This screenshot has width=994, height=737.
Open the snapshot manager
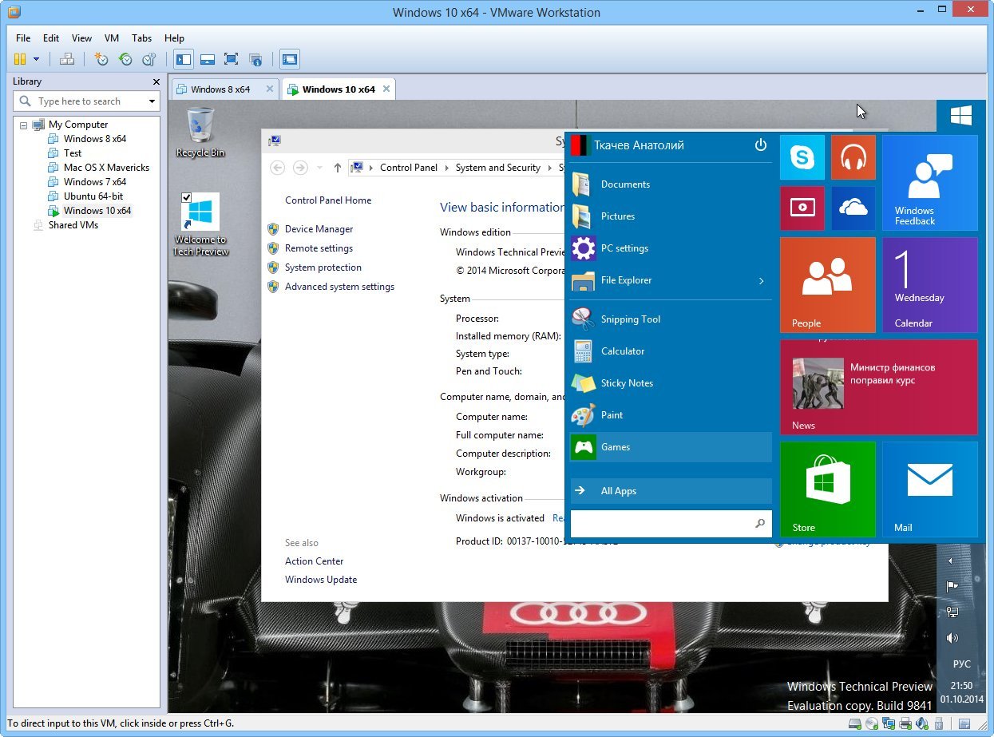[x=149, y=59]
